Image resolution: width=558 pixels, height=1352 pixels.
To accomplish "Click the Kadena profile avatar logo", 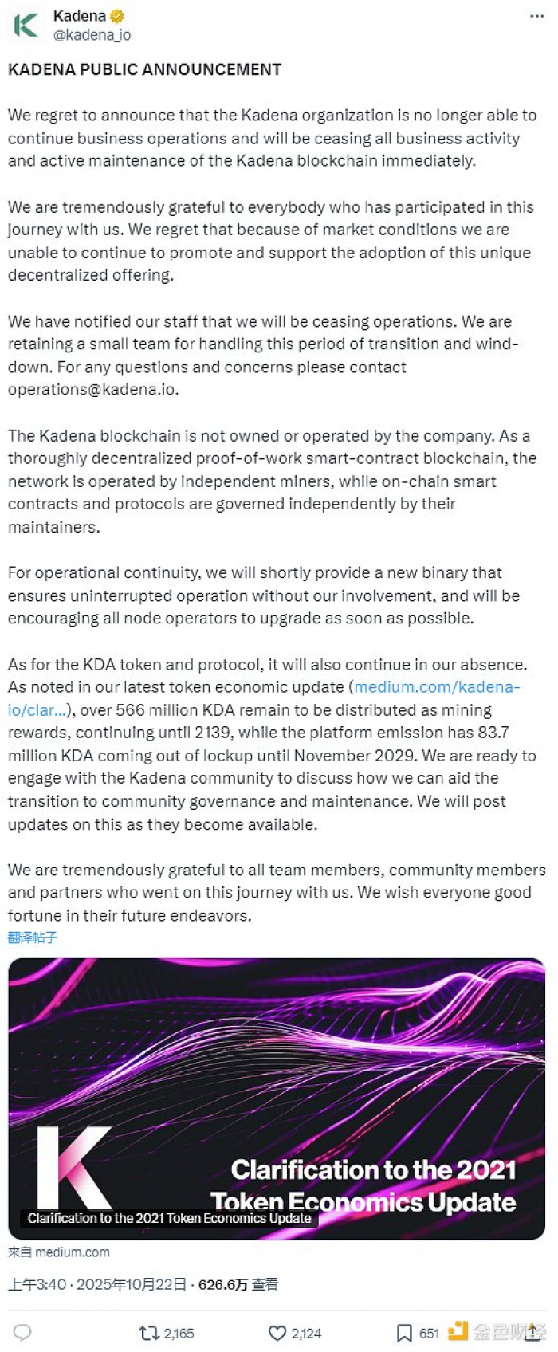I will pos(26,26).
